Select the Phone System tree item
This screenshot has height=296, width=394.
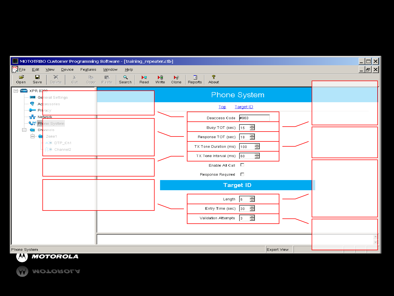coord(51,123)
